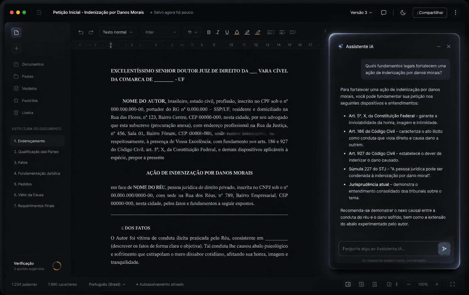This screenshot has width=469, height=295.
Task: Click the white-underlined pen tool
Action: point(247,32)
